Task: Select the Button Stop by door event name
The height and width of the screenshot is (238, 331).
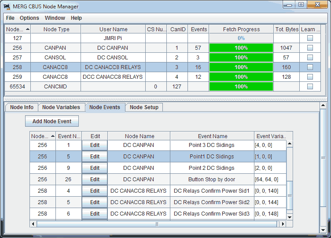Action: (212, 179)
